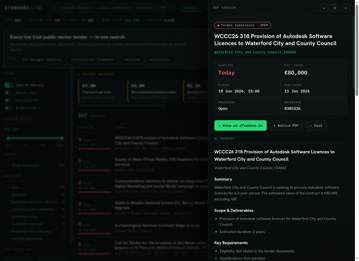Click the WCCC26 318 main tender title
The image size is (359, 261).
click(x=275, y=40)
